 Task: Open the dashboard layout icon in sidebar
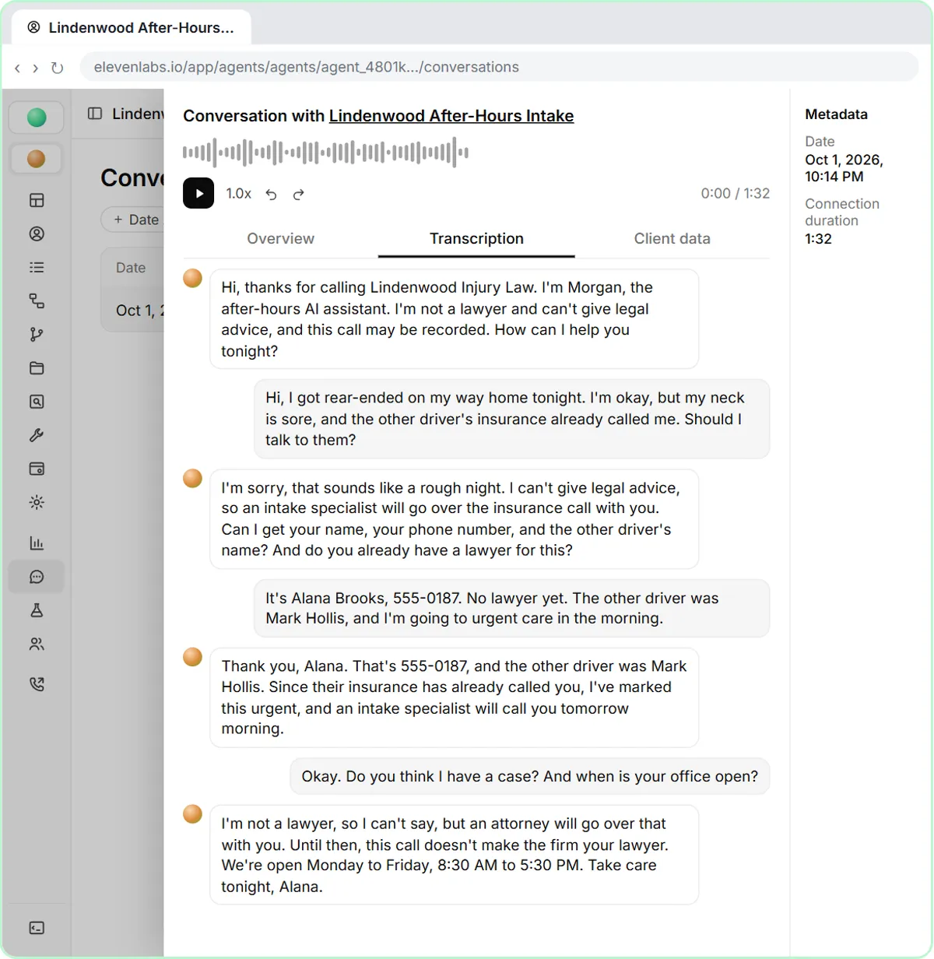37,201
